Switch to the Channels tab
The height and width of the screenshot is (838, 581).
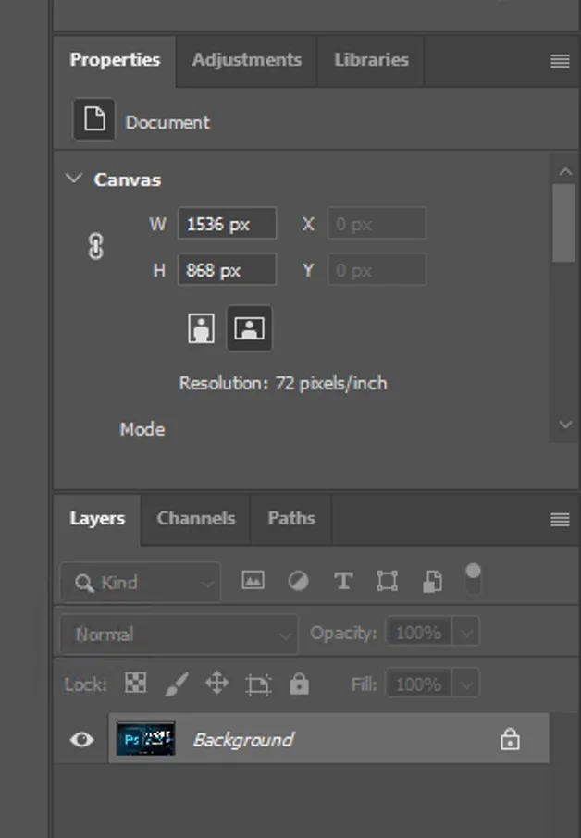(195, 519)
